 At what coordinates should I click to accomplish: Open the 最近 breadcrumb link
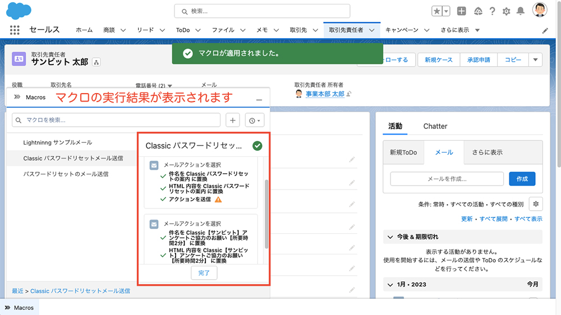(17, 291)
